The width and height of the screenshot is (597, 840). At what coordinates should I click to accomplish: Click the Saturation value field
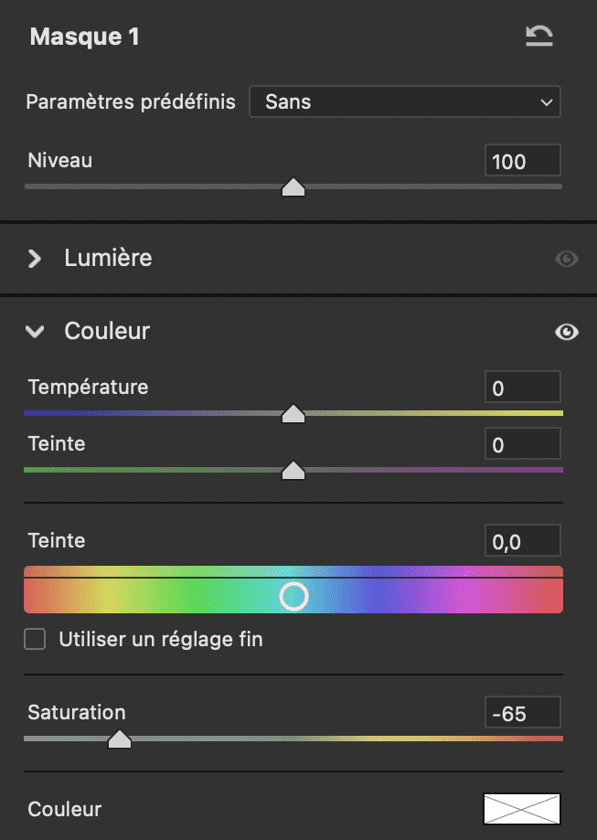pos(522,713)
